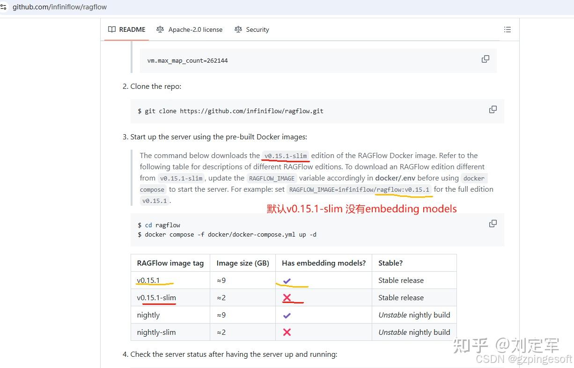
Task: Switch to Apache-2.0 license tab
Action: 190,29
